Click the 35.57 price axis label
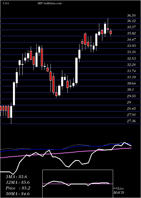Screen dimensions: 141x198 coord(131,27)
